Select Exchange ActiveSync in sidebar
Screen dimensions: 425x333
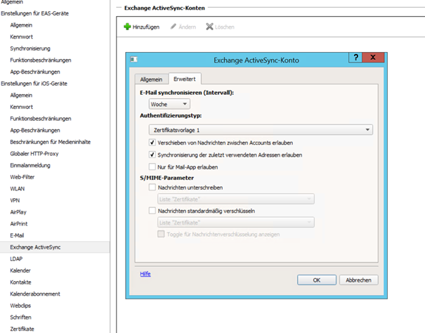point(55,247)
